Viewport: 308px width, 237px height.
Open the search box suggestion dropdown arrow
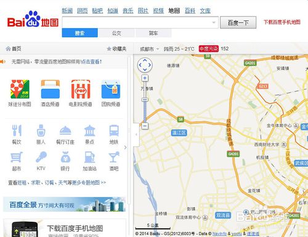[214, 22]
